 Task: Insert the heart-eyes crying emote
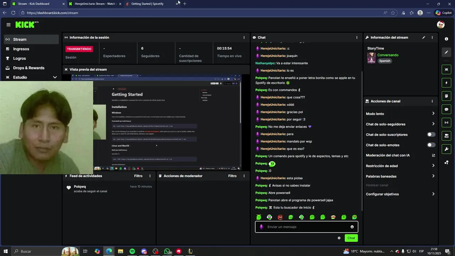pos(354,217)
